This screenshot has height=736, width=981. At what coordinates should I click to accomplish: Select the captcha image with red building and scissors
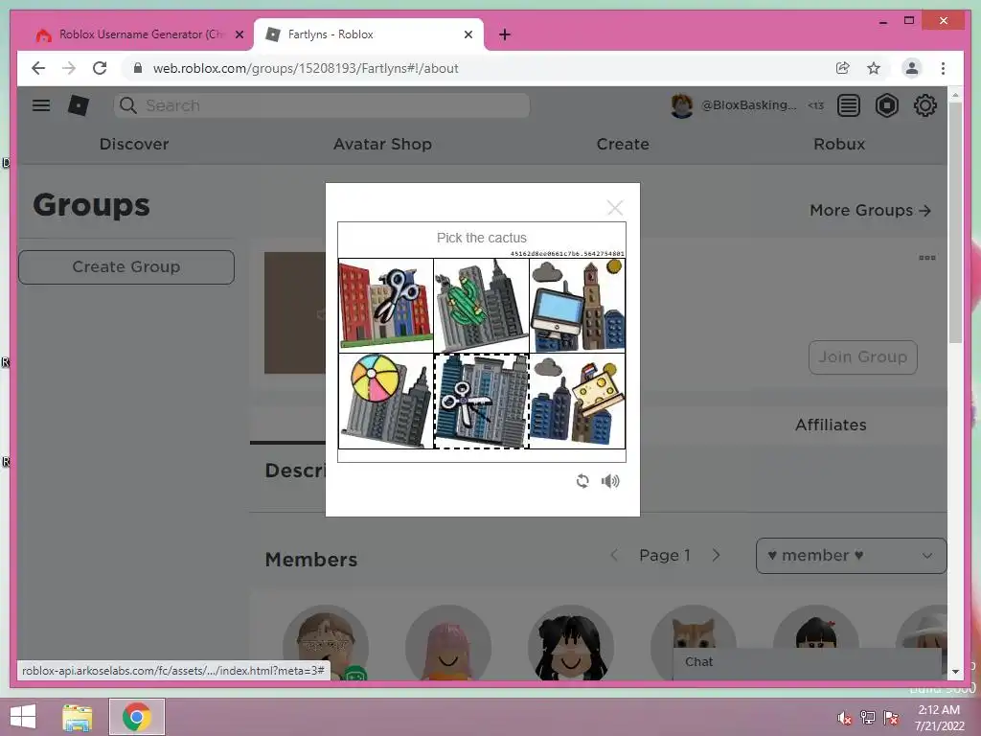pyautogui.click(x=386, y=306)
